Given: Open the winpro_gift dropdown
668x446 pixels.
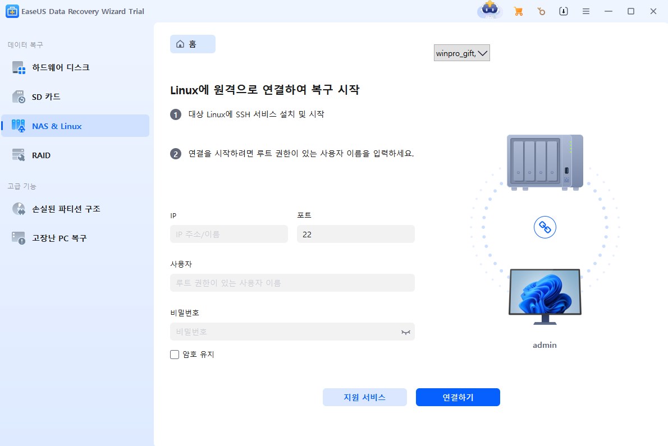Looking at the screenshot, I should click(x=461, y=53).
